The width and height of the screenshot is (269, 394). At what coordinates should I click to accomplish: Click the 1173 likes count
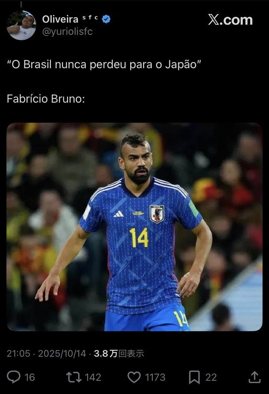[x=155, y=377]
